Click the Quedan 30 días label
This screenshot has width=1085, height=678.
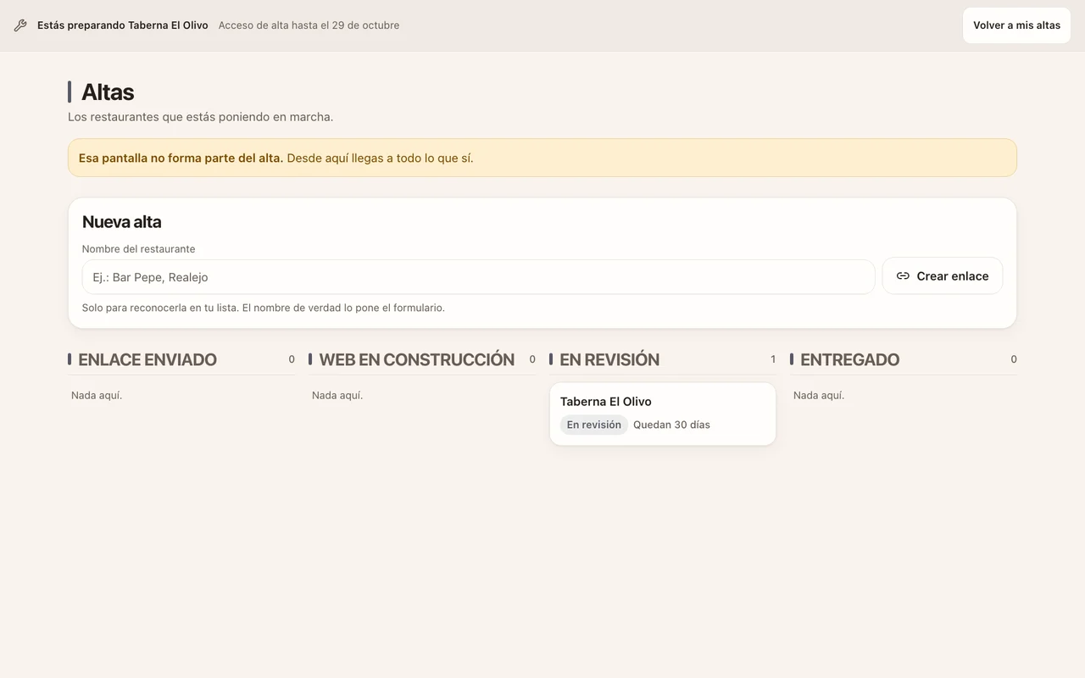click(671, 425)
